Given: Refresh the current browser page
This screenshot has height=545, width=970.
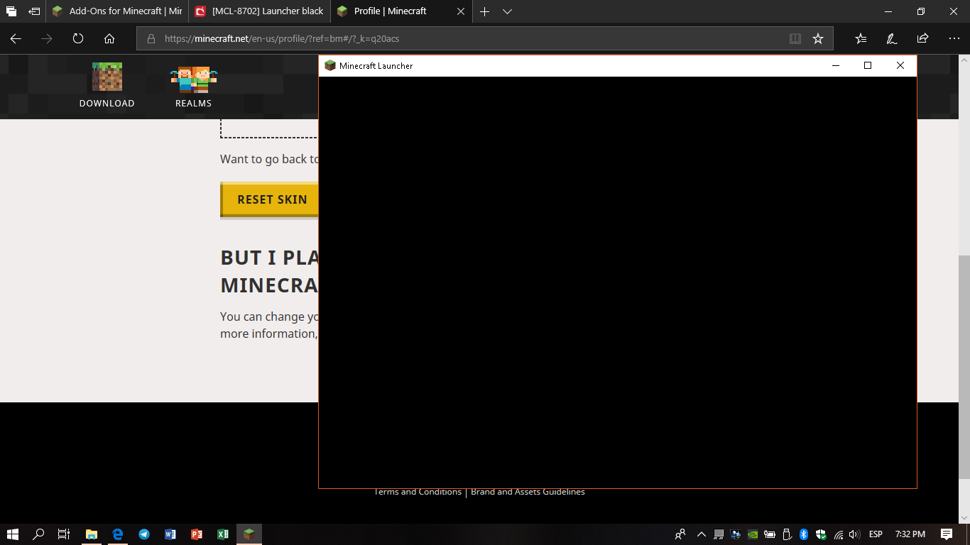Looking at the screenshot, I should pos(78,39).
